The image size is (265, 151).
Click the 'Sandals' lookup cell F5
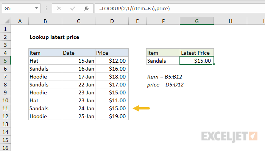[x=163, y=61]
